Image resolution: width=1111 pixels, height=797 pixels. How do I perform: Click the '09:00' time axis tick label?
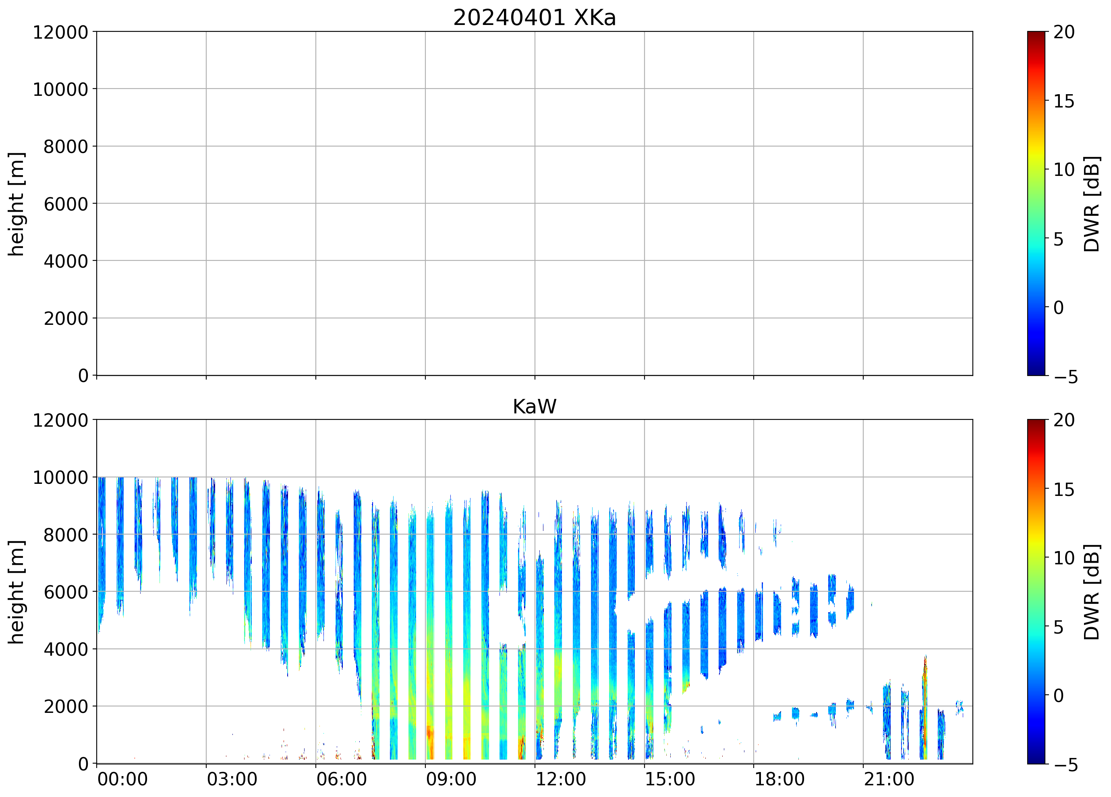tap(451, 779)
